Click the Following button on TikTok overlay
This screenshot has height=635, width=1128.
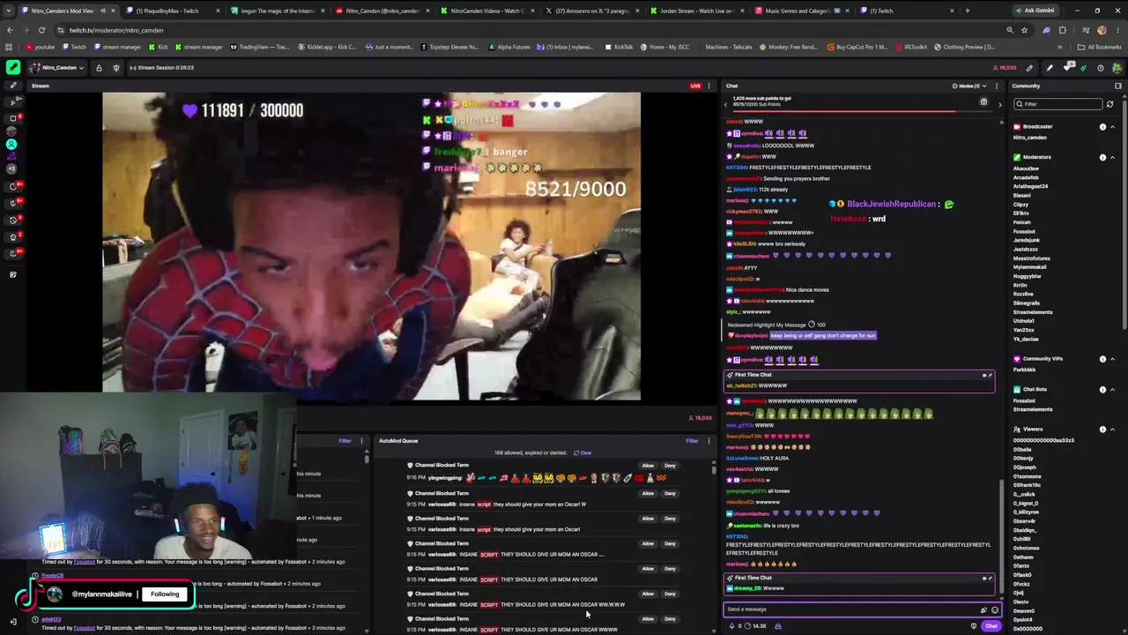click(165, 594)
